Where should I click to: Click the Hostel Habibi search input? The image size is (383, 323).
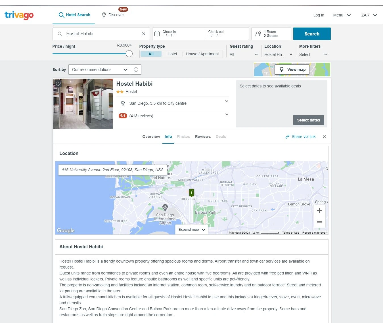pos(101,34)
